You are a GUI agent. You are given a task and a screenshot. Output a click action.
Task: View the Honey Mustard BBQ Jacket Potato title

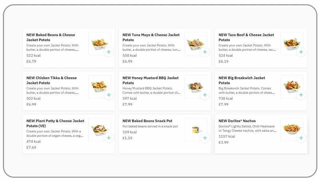[150, 80]
